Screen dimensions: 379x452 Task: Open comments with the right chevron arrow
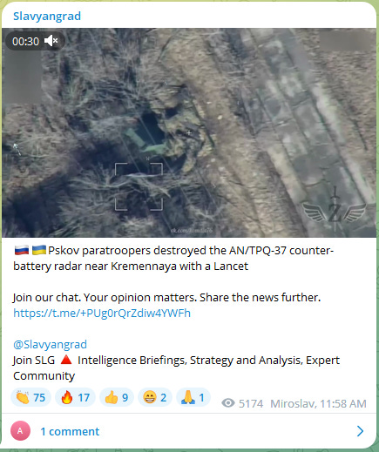coord(360,431)
